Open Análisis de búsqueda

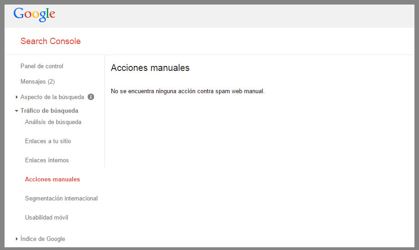53,122
